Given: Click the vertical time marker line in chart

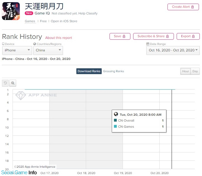Looking at the screenshot, I should coord(172,129).
